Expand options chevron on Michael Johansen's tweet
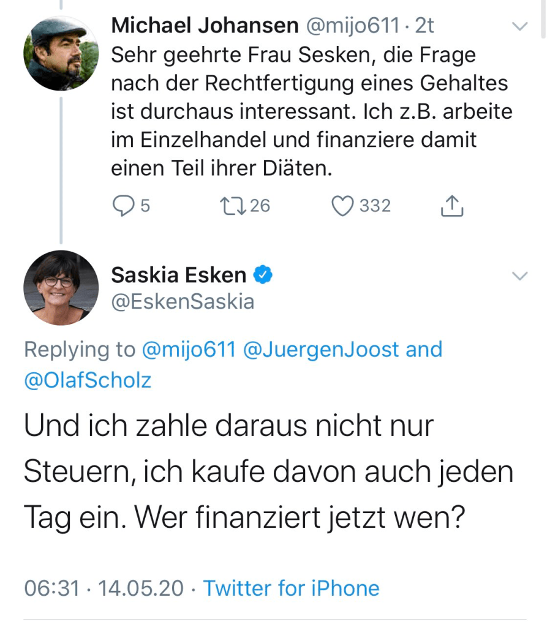This screenshot has height=627, width=550. click(519, 26)
